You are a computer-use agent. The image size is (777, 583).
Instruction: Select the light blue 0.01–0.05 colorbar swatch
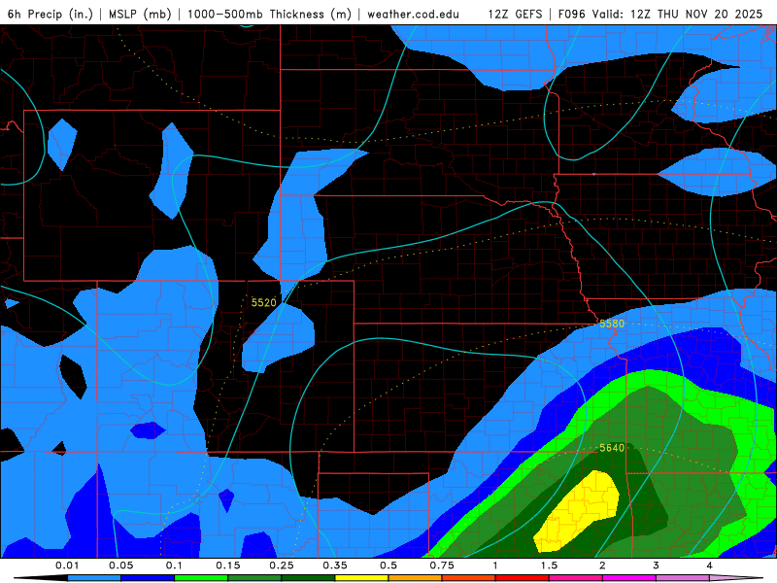tap(94, 578)
